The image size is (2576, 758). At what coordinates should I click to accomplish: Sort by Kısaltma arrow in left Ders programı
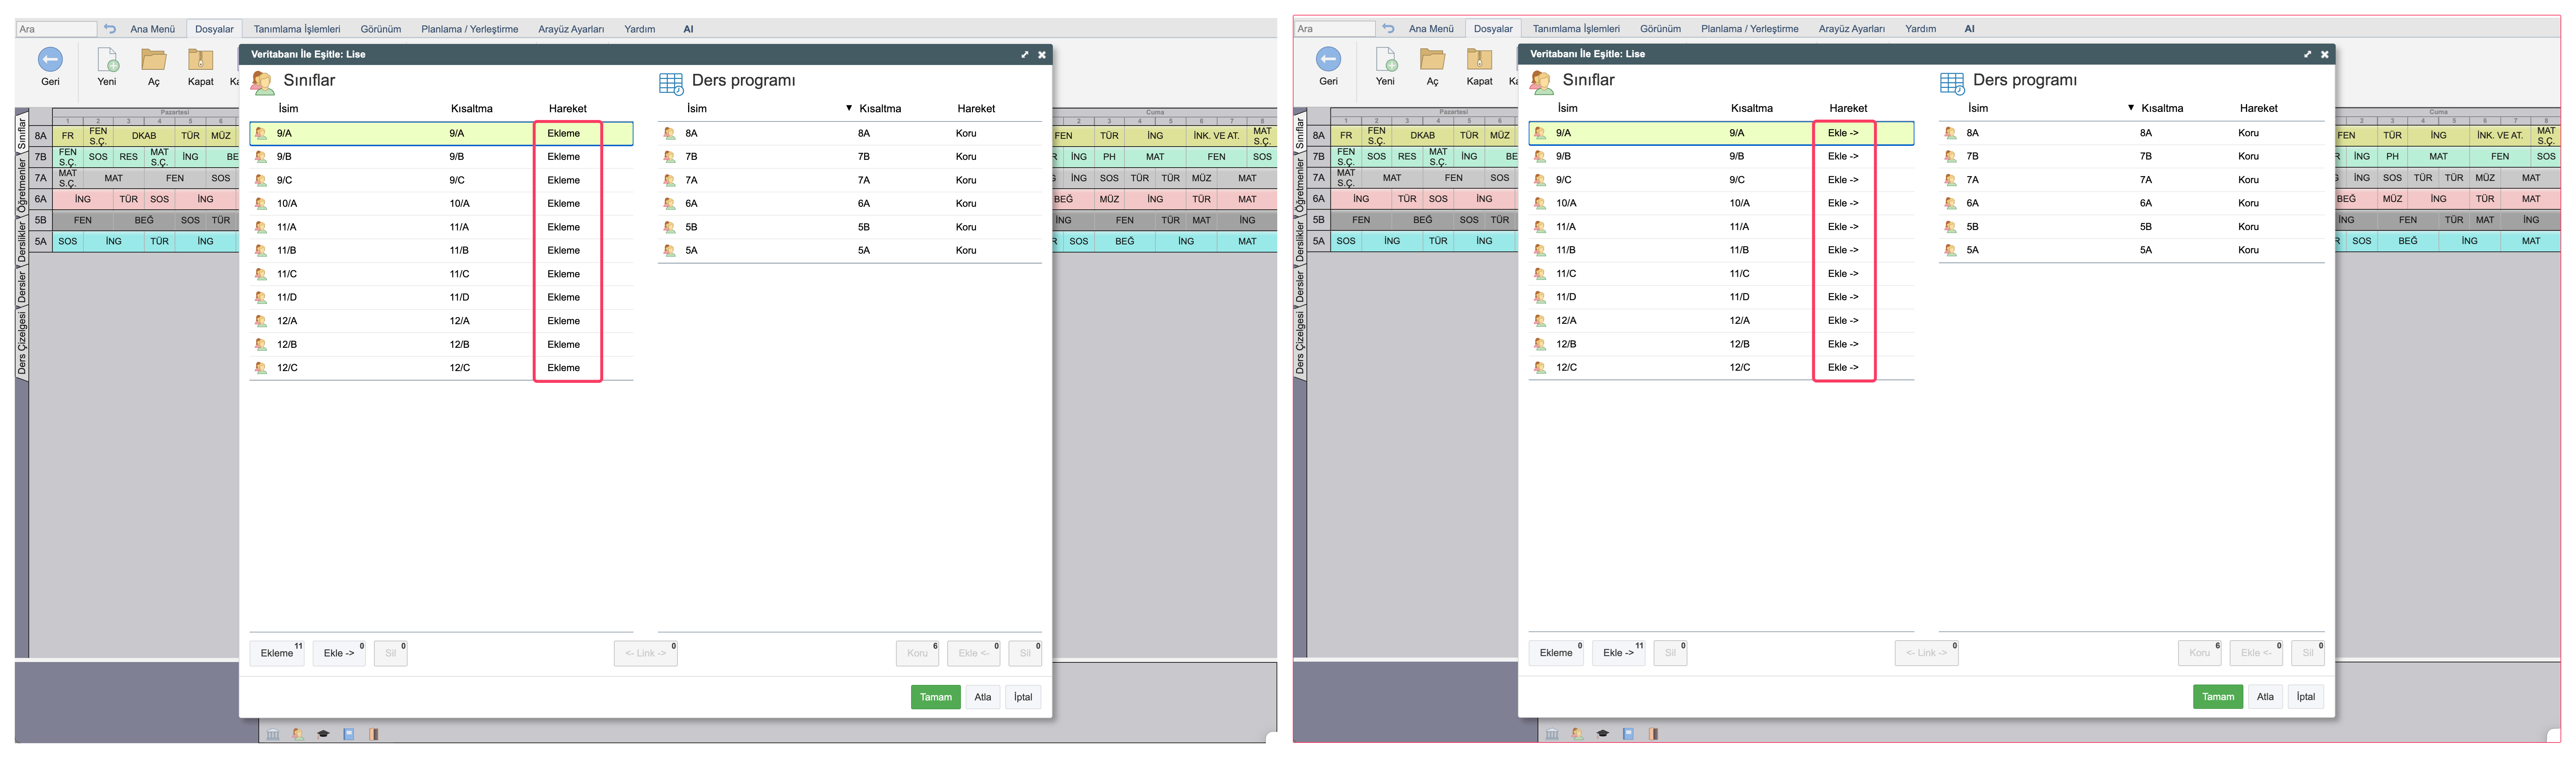click(x=849, y=108)
